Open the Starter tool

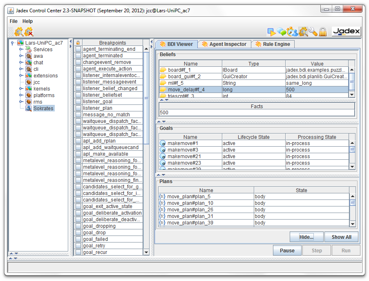[271, 31]
